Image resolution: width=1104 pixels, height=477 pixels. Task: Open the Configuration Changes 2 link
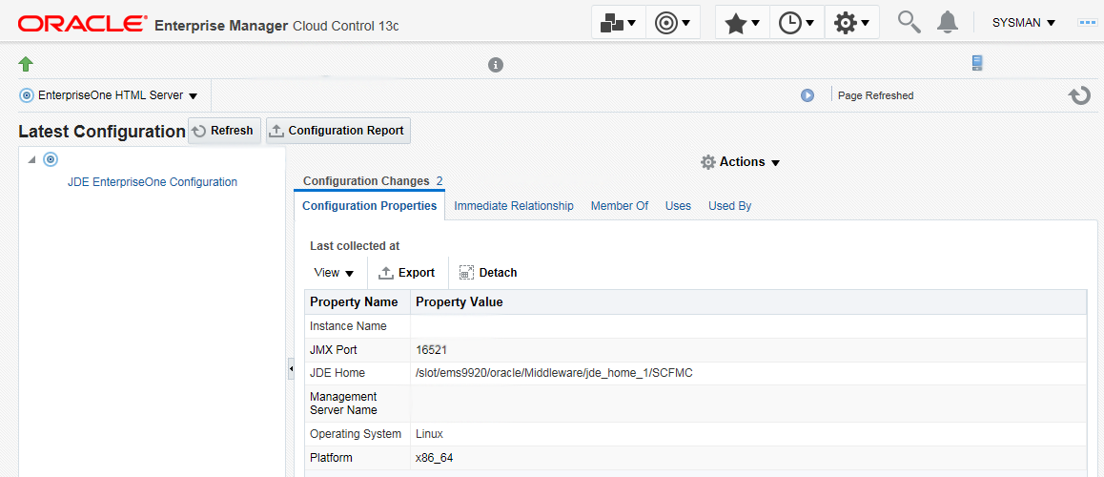click(373, 181)
